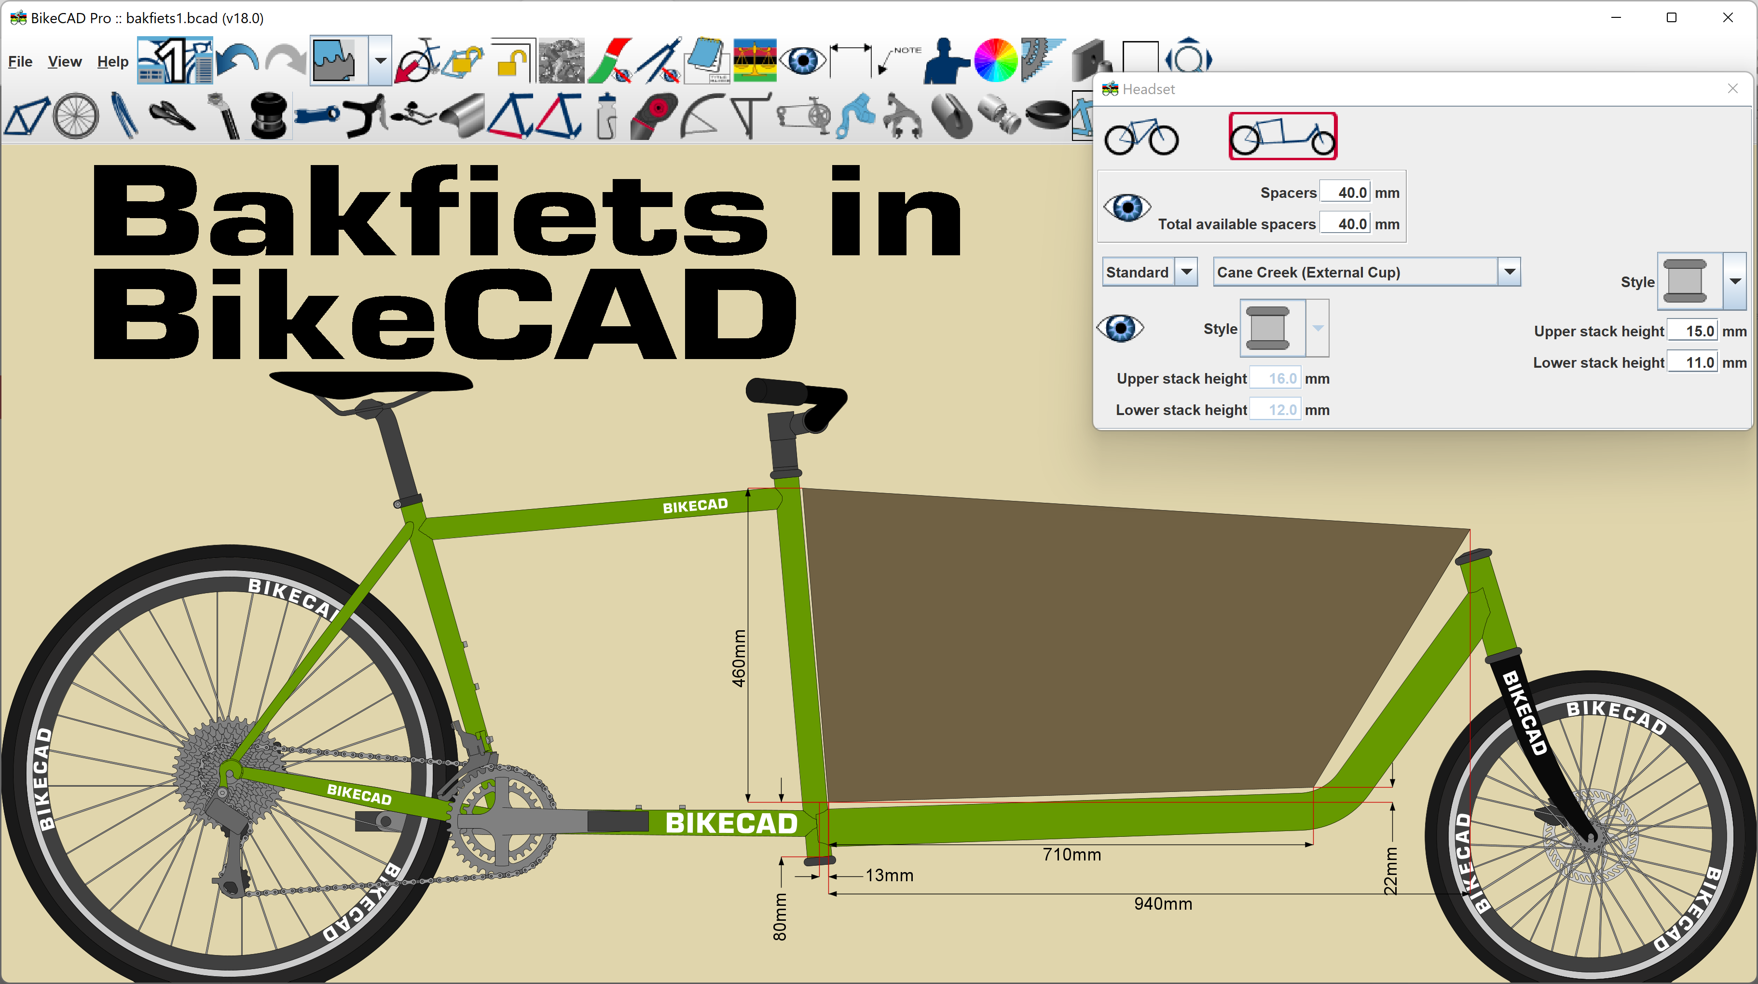Open the Standard dropdown

[1150, 272]
